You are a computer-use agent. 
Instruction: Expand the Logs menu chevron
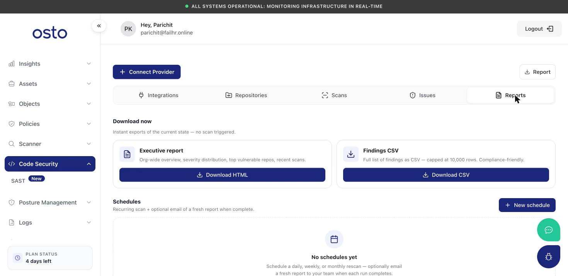point(89,222)
